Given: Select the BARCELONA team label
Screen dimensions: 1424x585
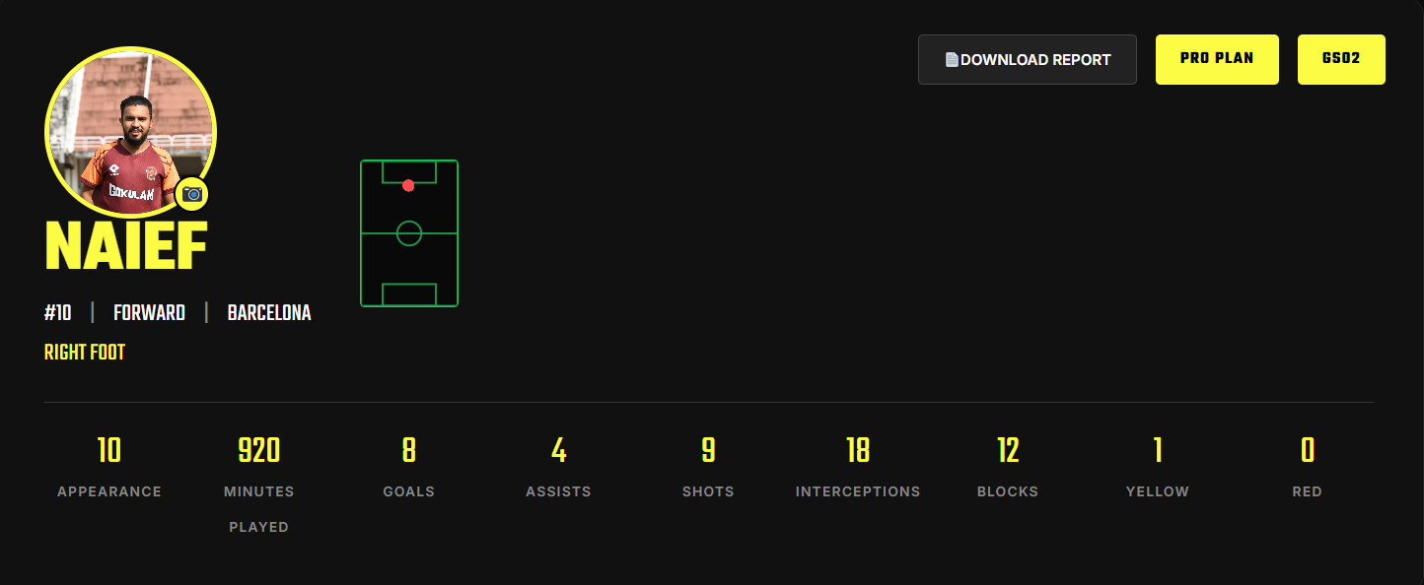Looking at the screenshot, I should [269, 313].
